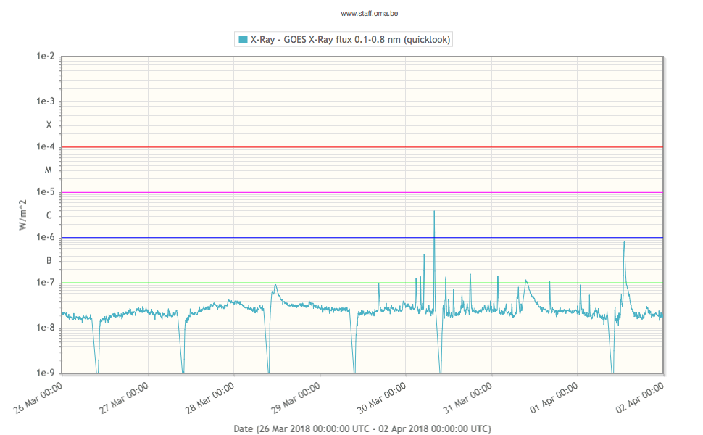703x435 pixels.
Task: Click the Date range x-axis title
Action: 362,428
